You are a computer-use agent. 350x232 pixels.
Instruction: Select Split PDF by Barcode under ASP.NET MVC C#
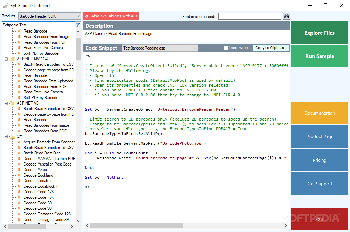point(41,98)
